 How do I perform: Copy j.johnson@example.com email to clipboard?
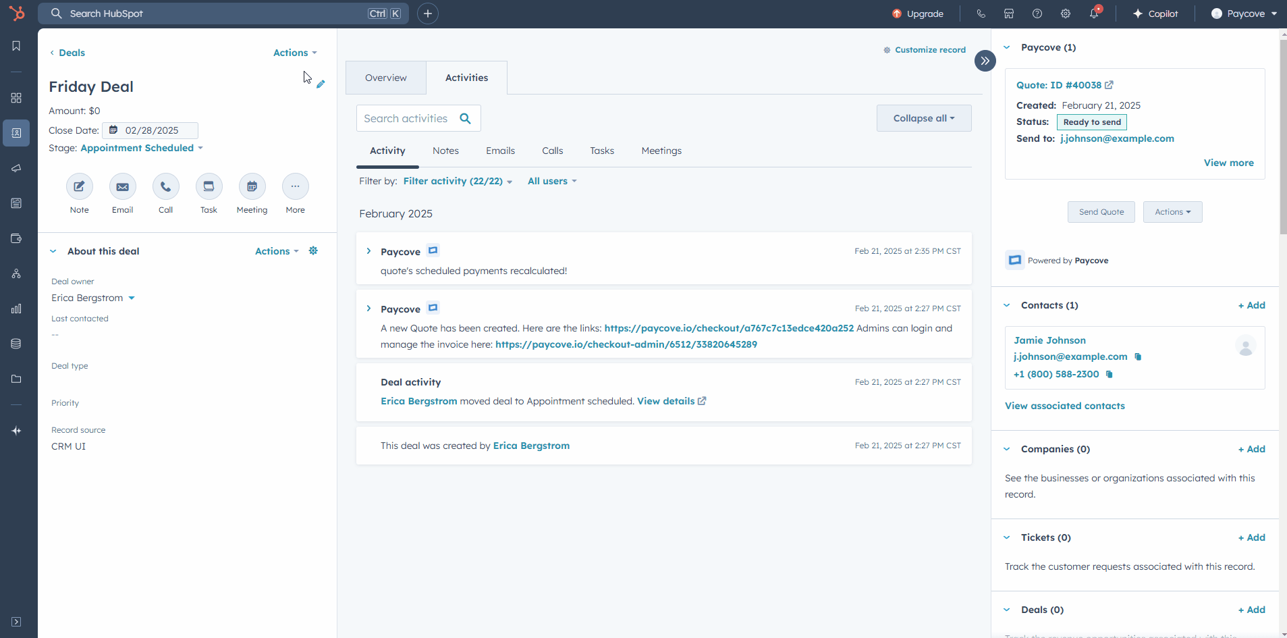tap(1138, 356)
